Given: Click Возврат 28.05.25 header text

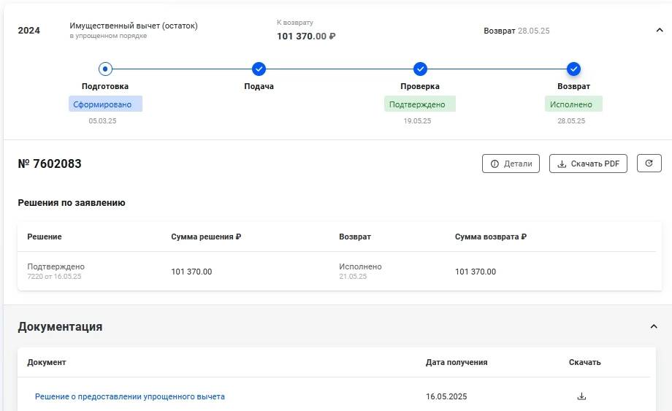Looking at the screenshot, I should [516, 31].
